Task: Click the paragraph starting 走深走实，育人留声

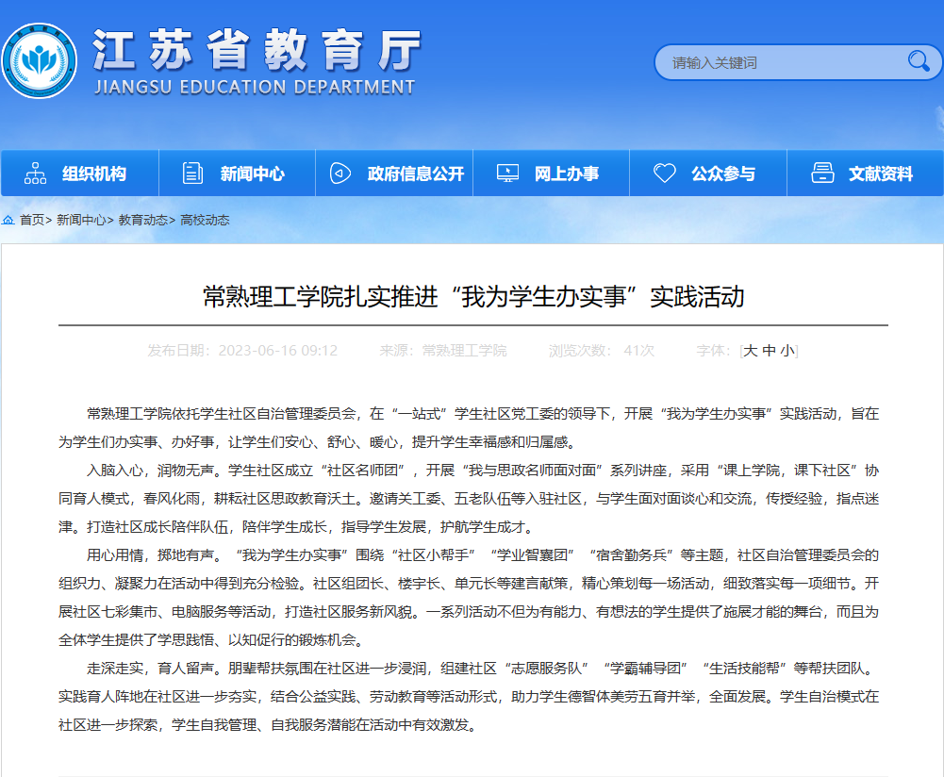Action: click(x=469, y=696)
